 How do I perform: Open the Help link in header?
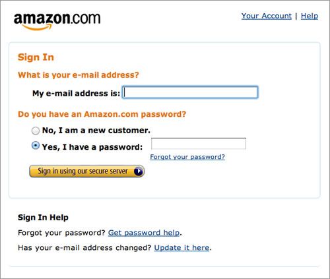point(310,16)
